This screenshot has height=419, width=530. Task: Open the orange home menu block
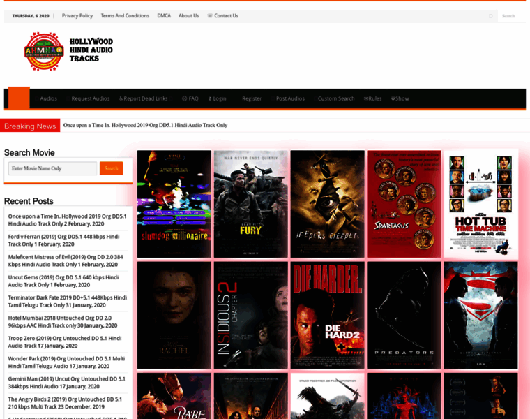pyautogui.click(x=19, y=98)
